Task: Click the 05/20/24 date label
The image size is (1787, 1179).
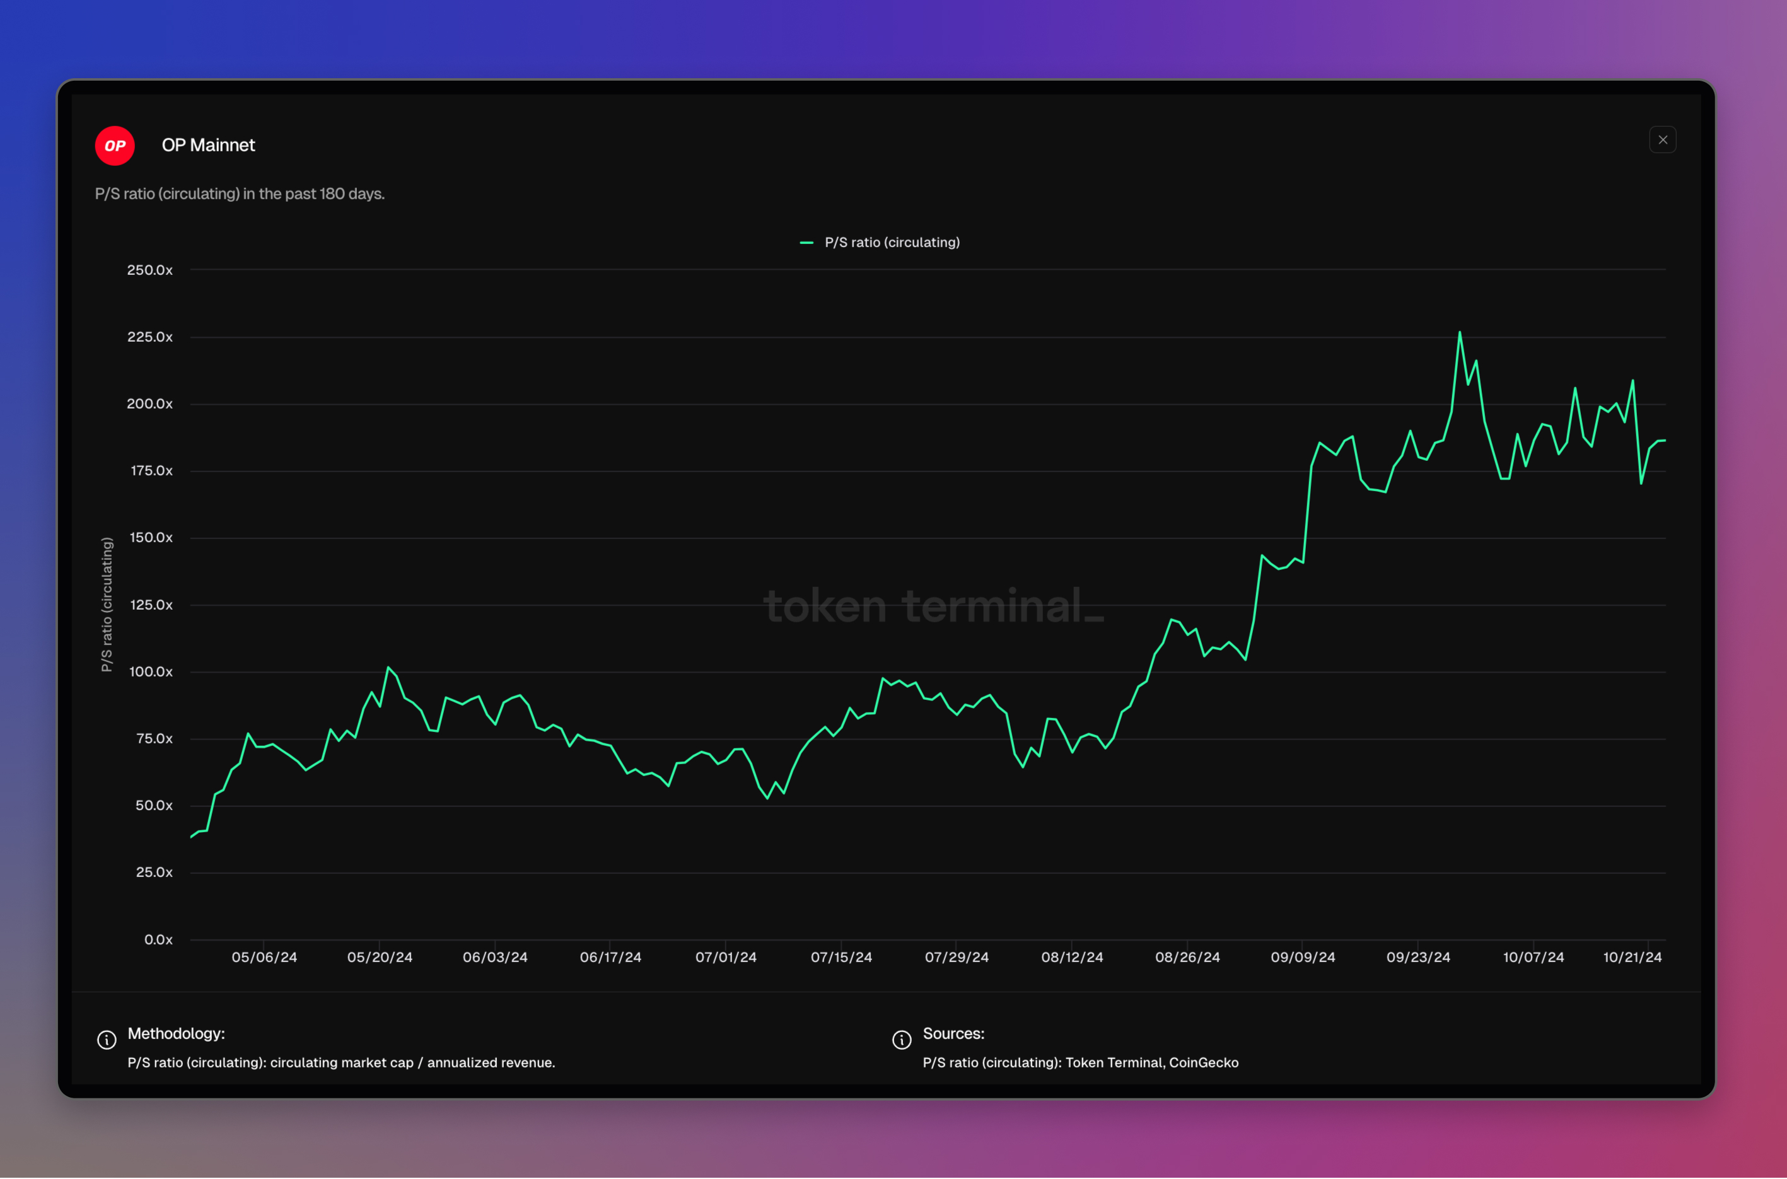Action: [380, 957]
